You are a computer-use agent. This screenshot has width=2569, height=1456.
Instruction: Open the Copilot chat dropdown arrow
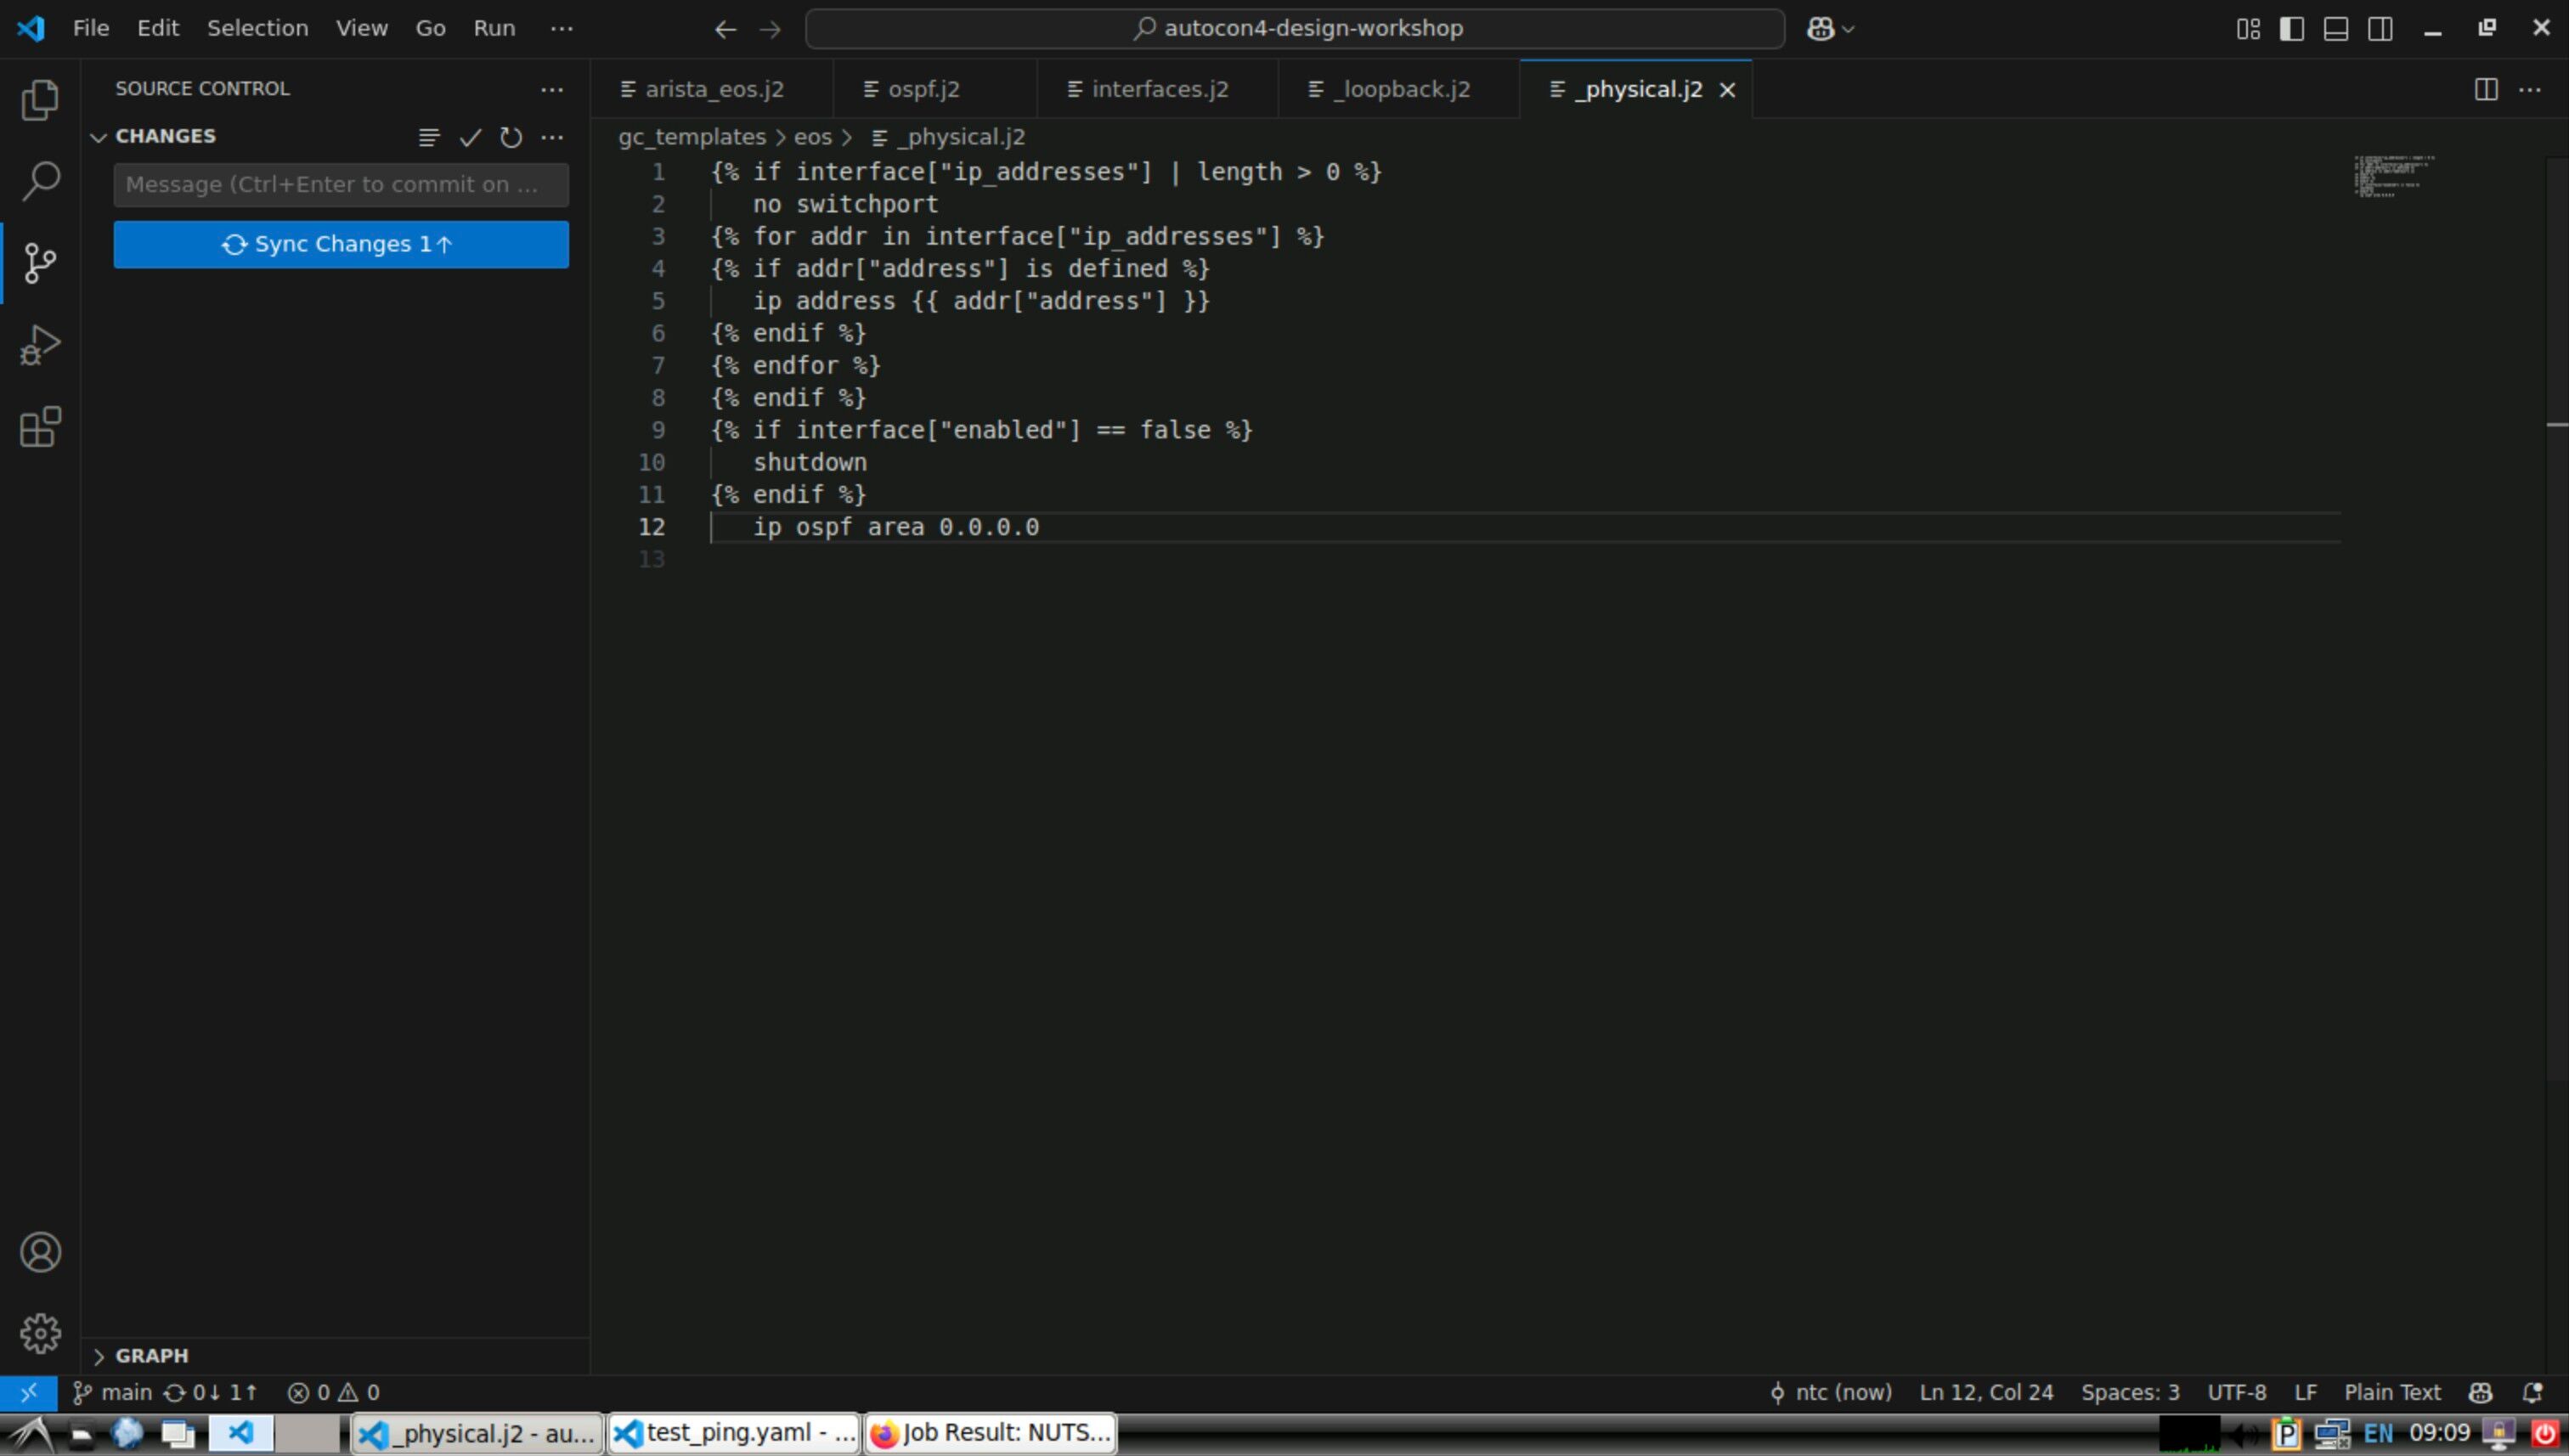[1848, 29]
